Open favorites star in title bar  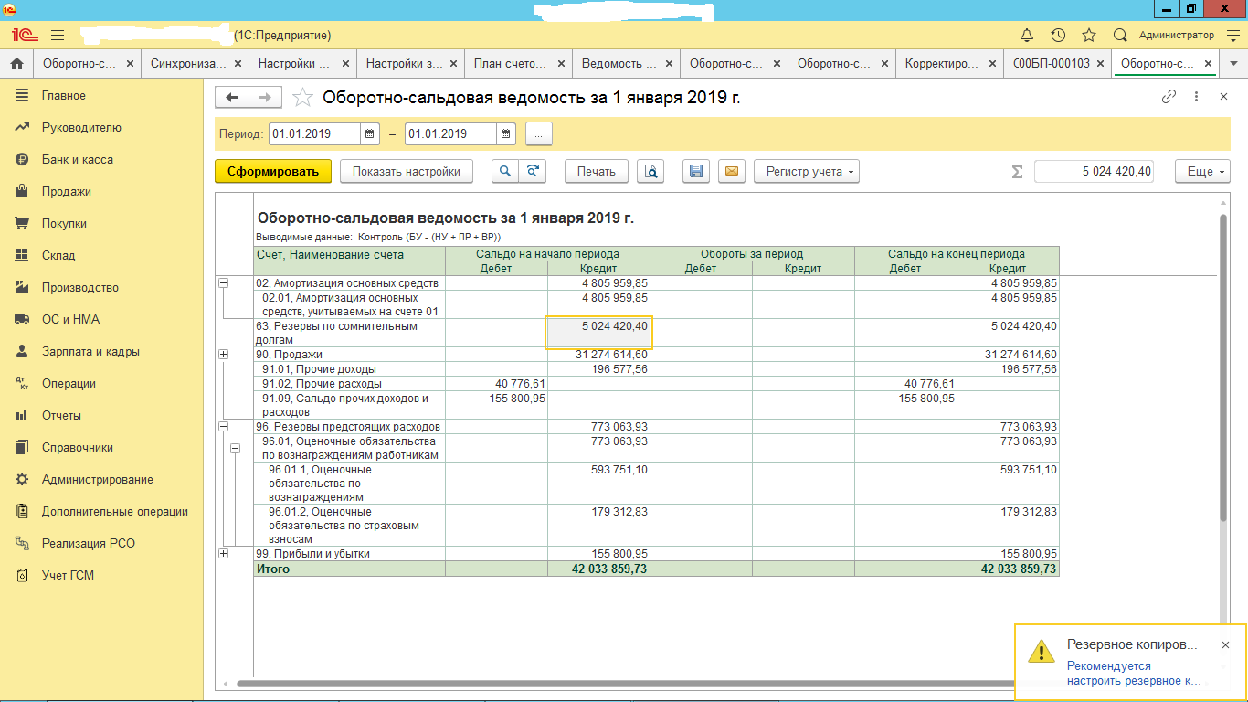click(1089, 35)
